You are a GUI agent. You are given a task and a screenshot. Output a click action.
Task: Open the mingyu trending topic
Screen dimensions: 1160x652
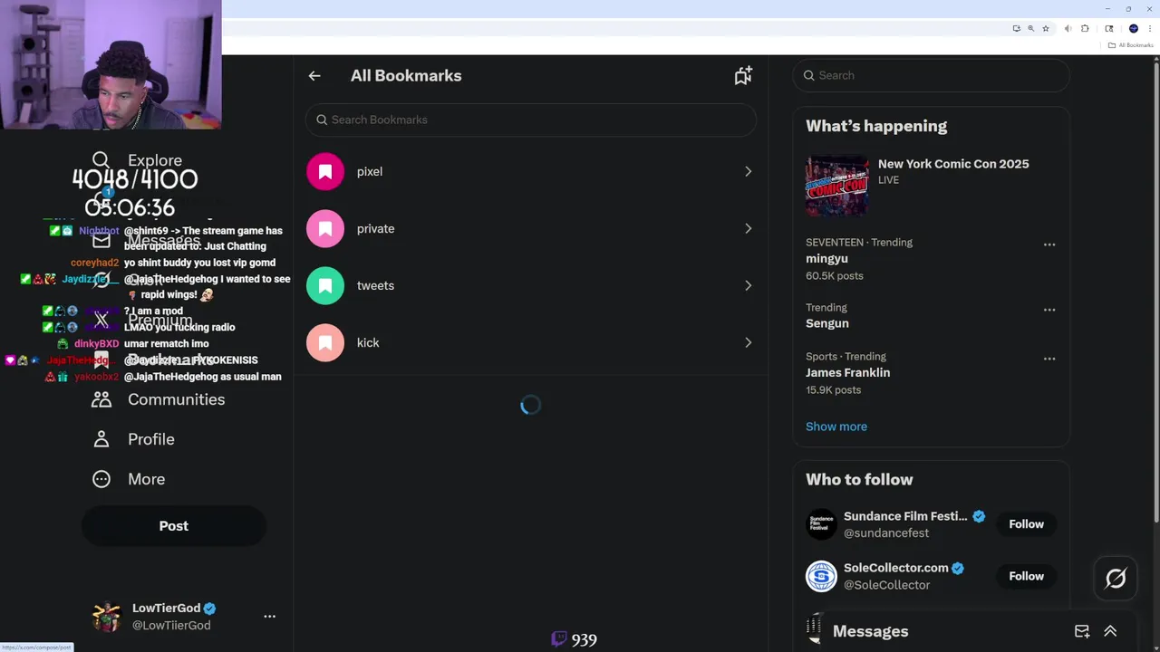(826, 259)
